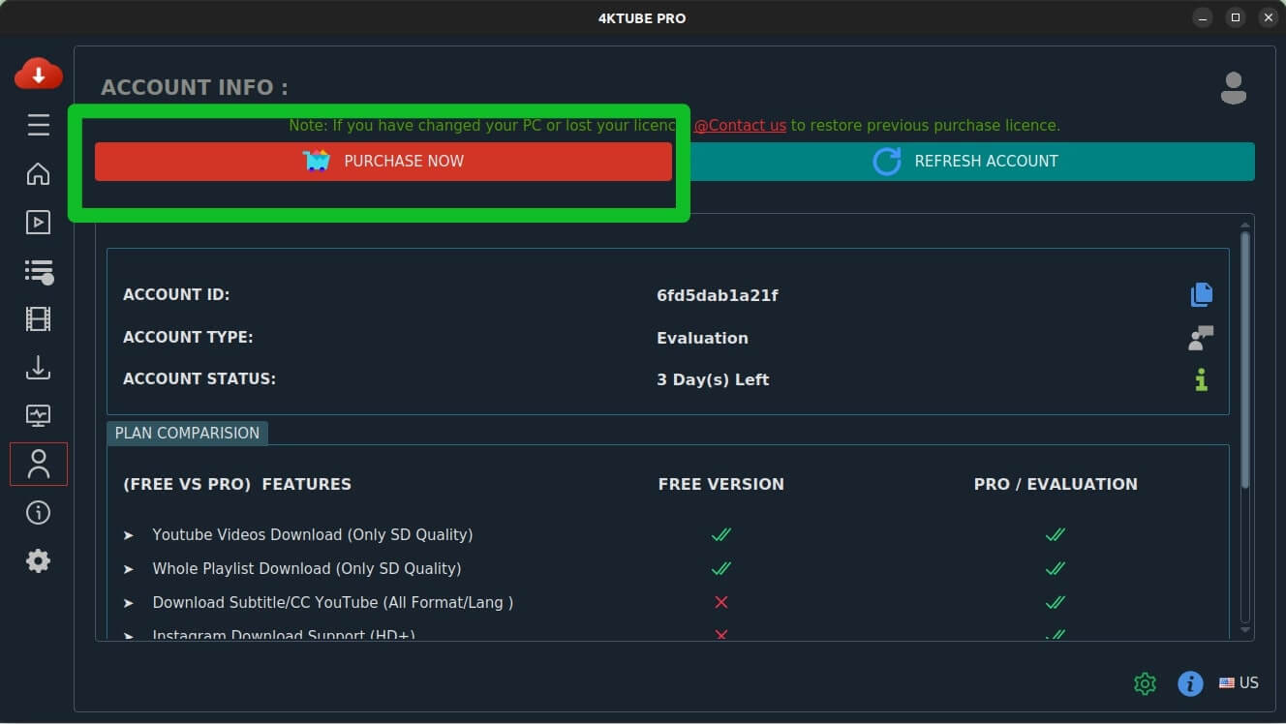Screen dimensions: 1286x724
Task: Click the green account status info icon
Action: pos(1201,379)
